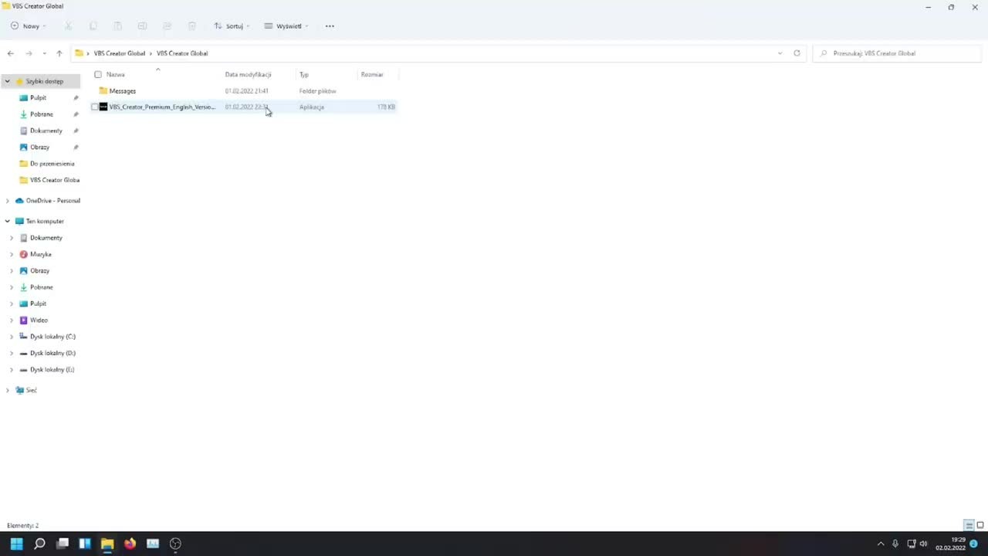Screen dimensions: 988x556
Task: Open address bar history dropdown chevron
Action: click(780, 53)
